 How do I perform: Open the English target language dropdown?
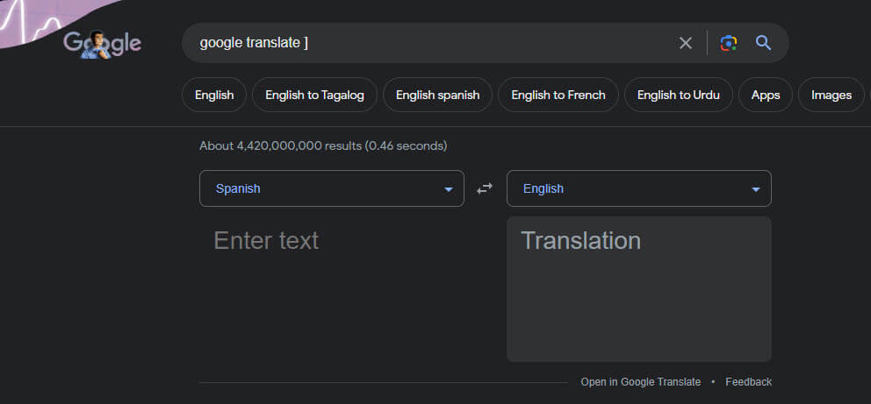(638, 188)
